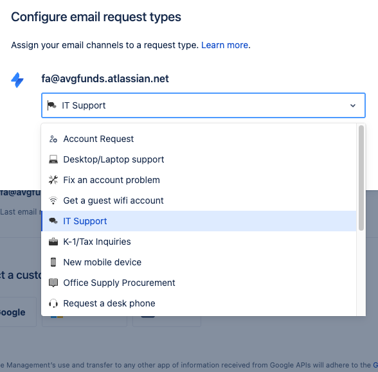Click the Account Request person icon

[x=53, y=139]
